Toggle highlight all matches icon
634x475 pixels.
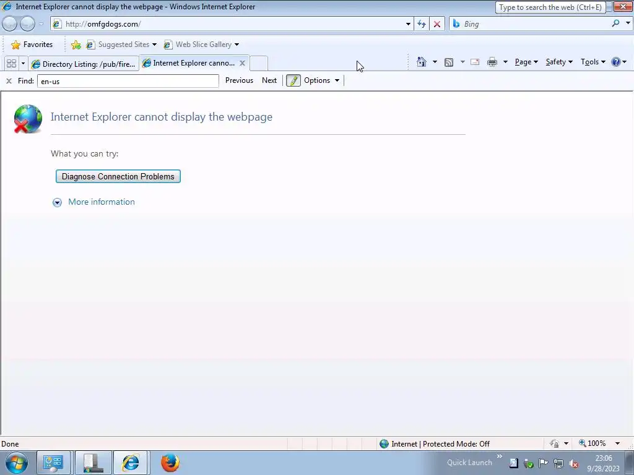(x=293, y=80)
